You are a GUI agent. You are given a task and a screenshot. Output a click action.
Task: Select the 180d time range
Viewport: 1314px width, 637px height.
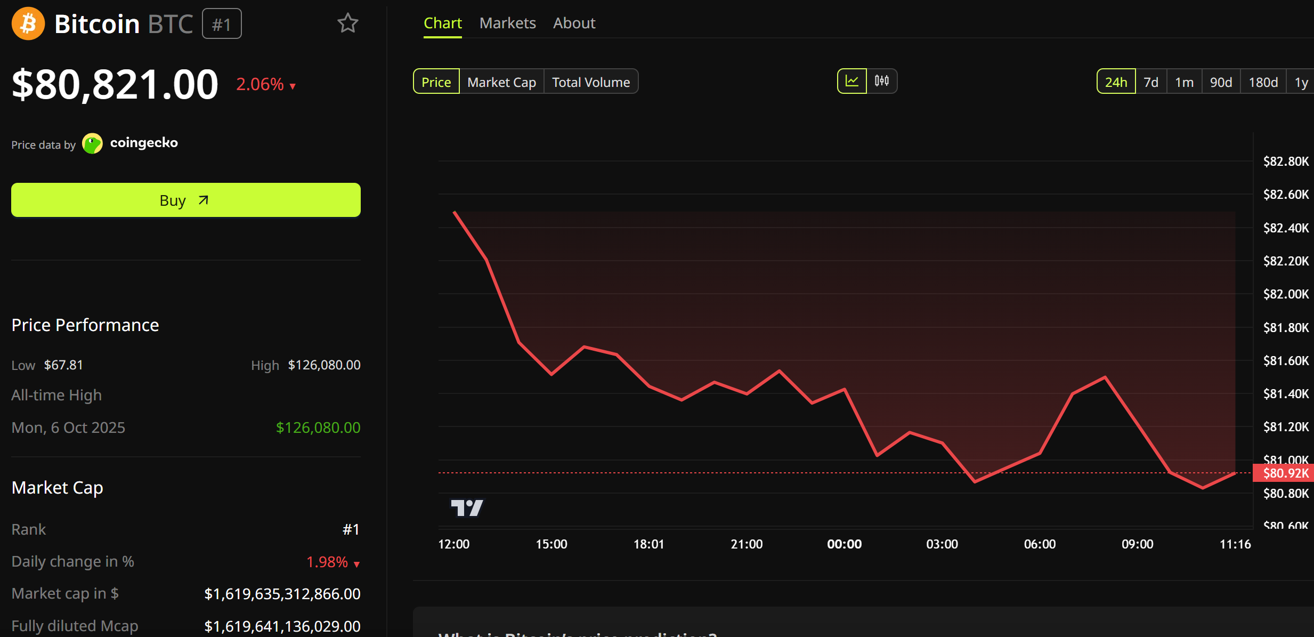click(x=1263, y=82)
